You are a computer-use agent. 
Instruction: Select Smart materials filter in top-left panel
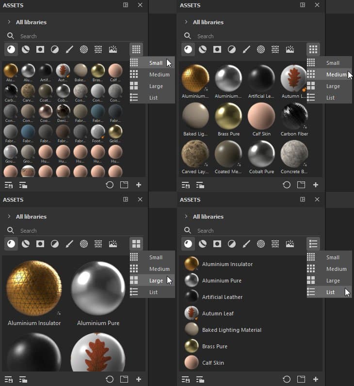pyautogui.click(x=26, y=49)
